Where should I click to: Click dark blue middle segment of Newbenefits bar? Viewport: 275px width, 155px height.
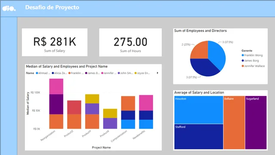click(146, 115)
